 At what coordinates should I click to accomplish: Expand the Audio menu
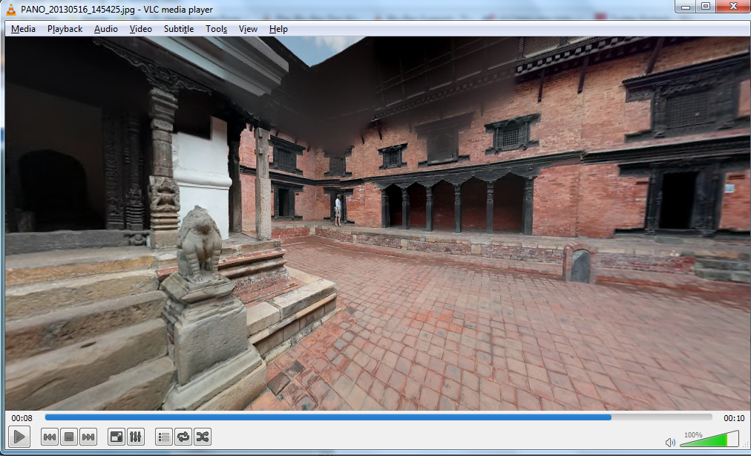coord(106,29)
